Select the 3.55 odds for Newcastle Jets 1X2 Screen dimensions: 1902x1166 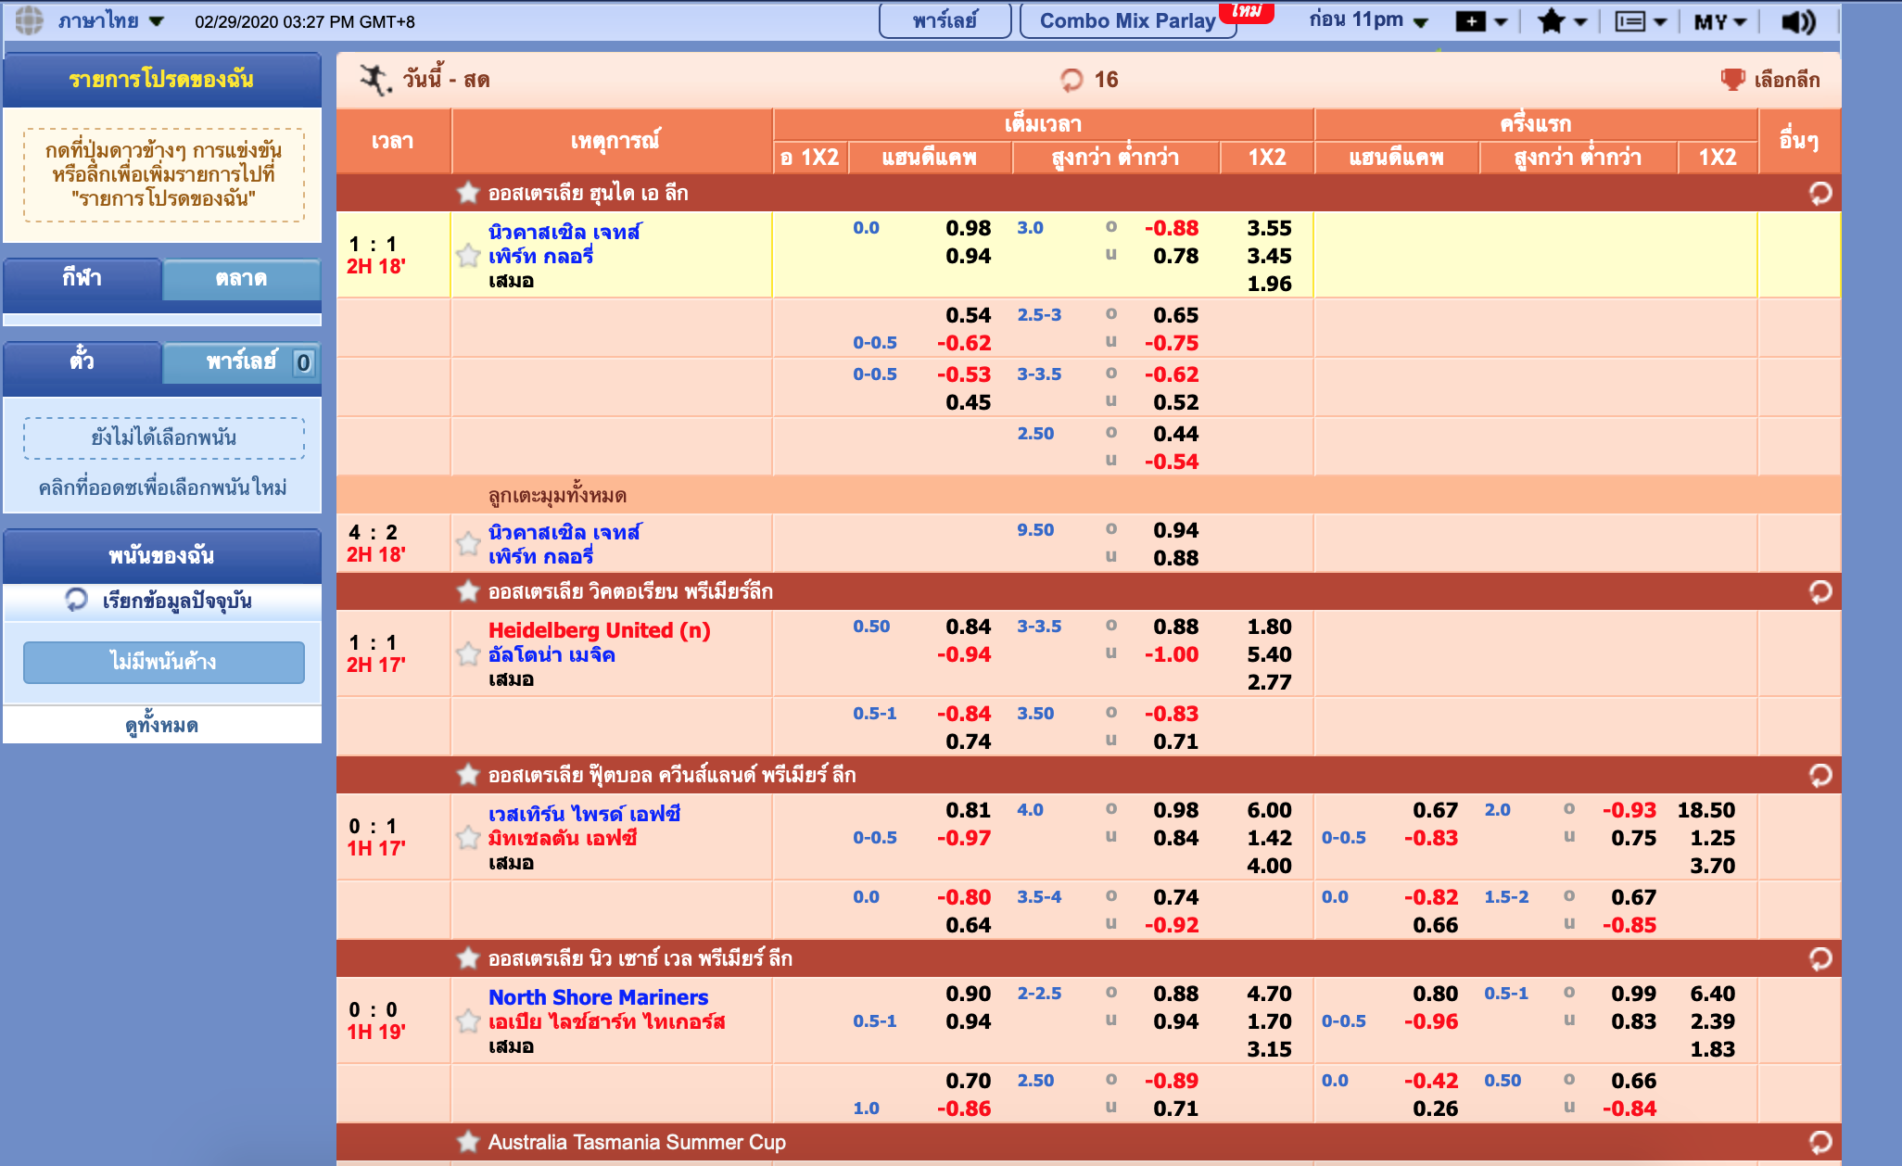(x=1270, y=228)
